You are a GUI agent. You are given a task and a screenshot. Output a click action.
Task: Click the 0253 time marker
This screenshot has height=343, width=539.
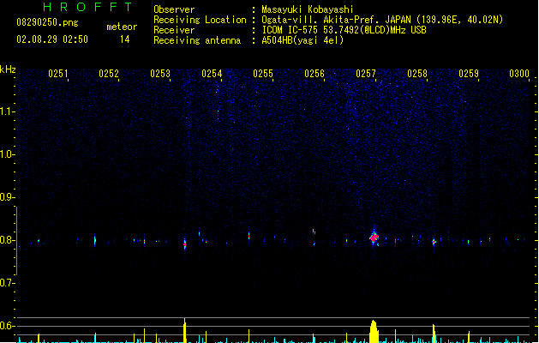point(160,74)
